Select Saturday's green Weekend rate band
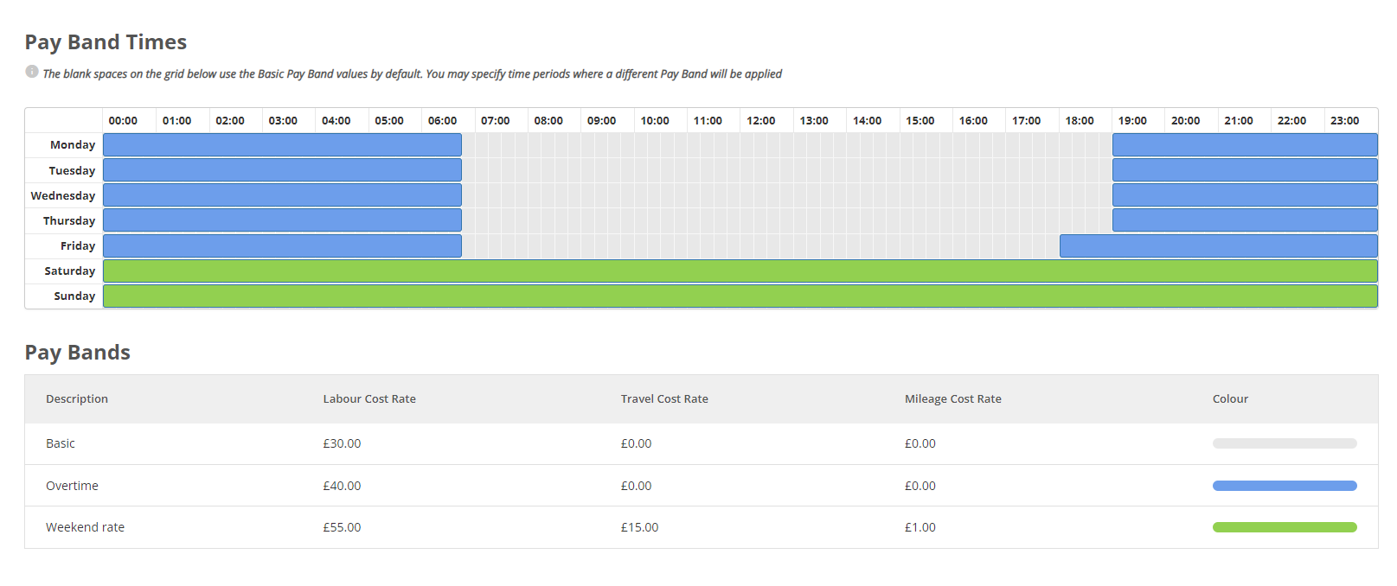The image size is (1397, 586). (x=740, y=271)
